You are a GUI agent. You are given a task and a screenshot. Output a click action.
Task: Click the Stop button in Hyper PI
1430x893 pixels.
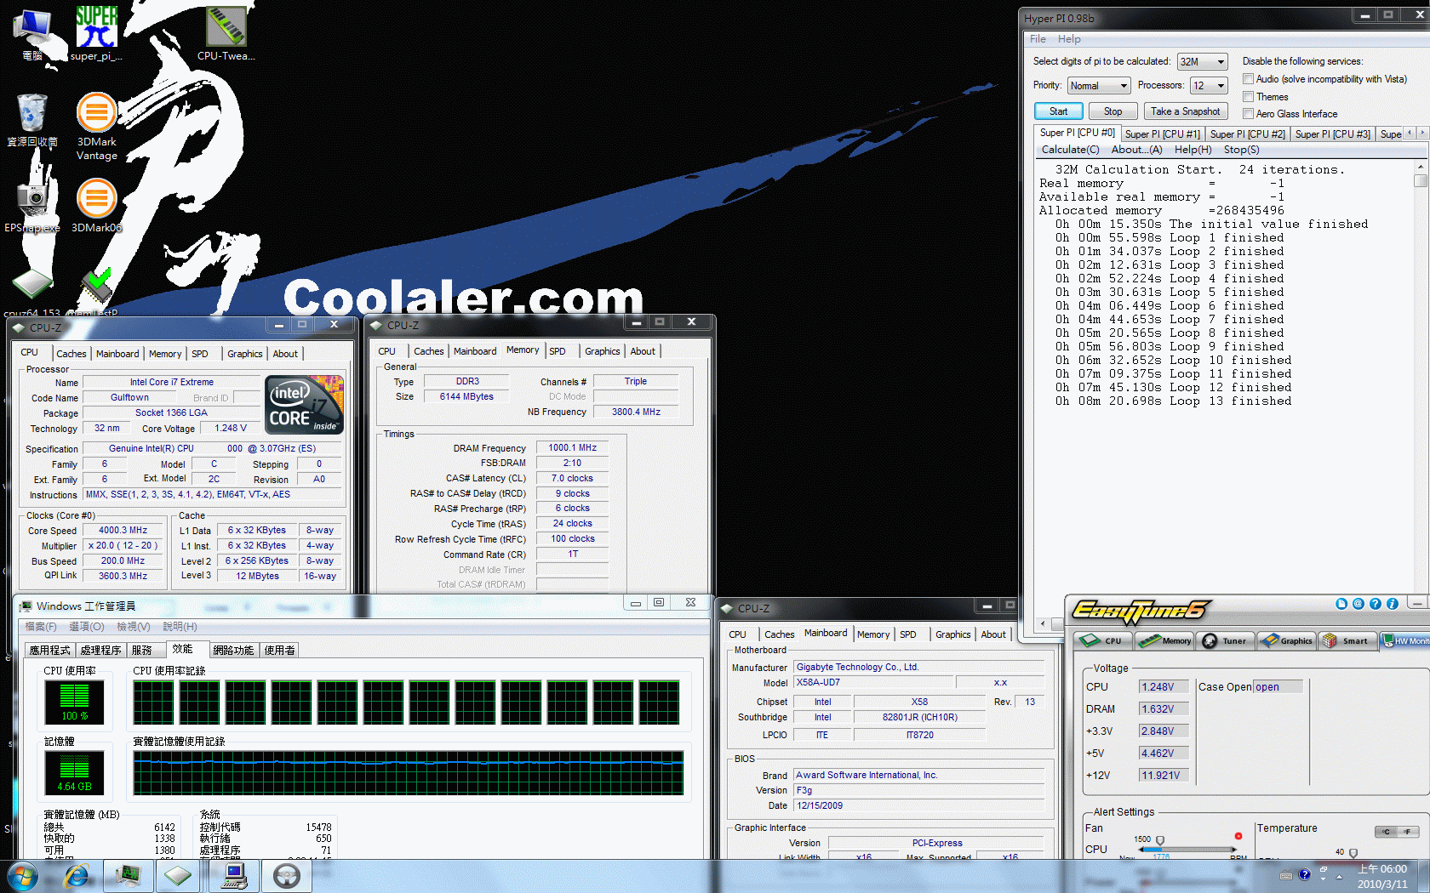click(1113, 111)
